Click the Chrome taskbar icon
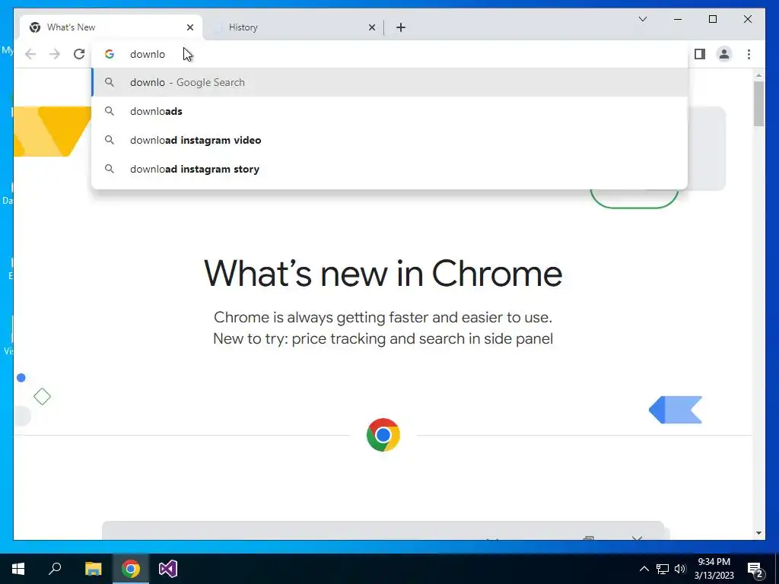Viewport: 779px width, 584px height. 131,569
